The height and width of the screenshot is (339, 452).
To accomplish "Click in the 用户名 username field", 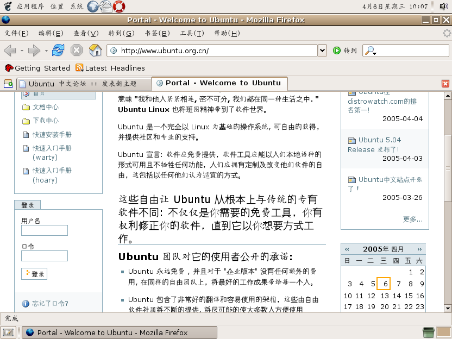I will point(45,230).
